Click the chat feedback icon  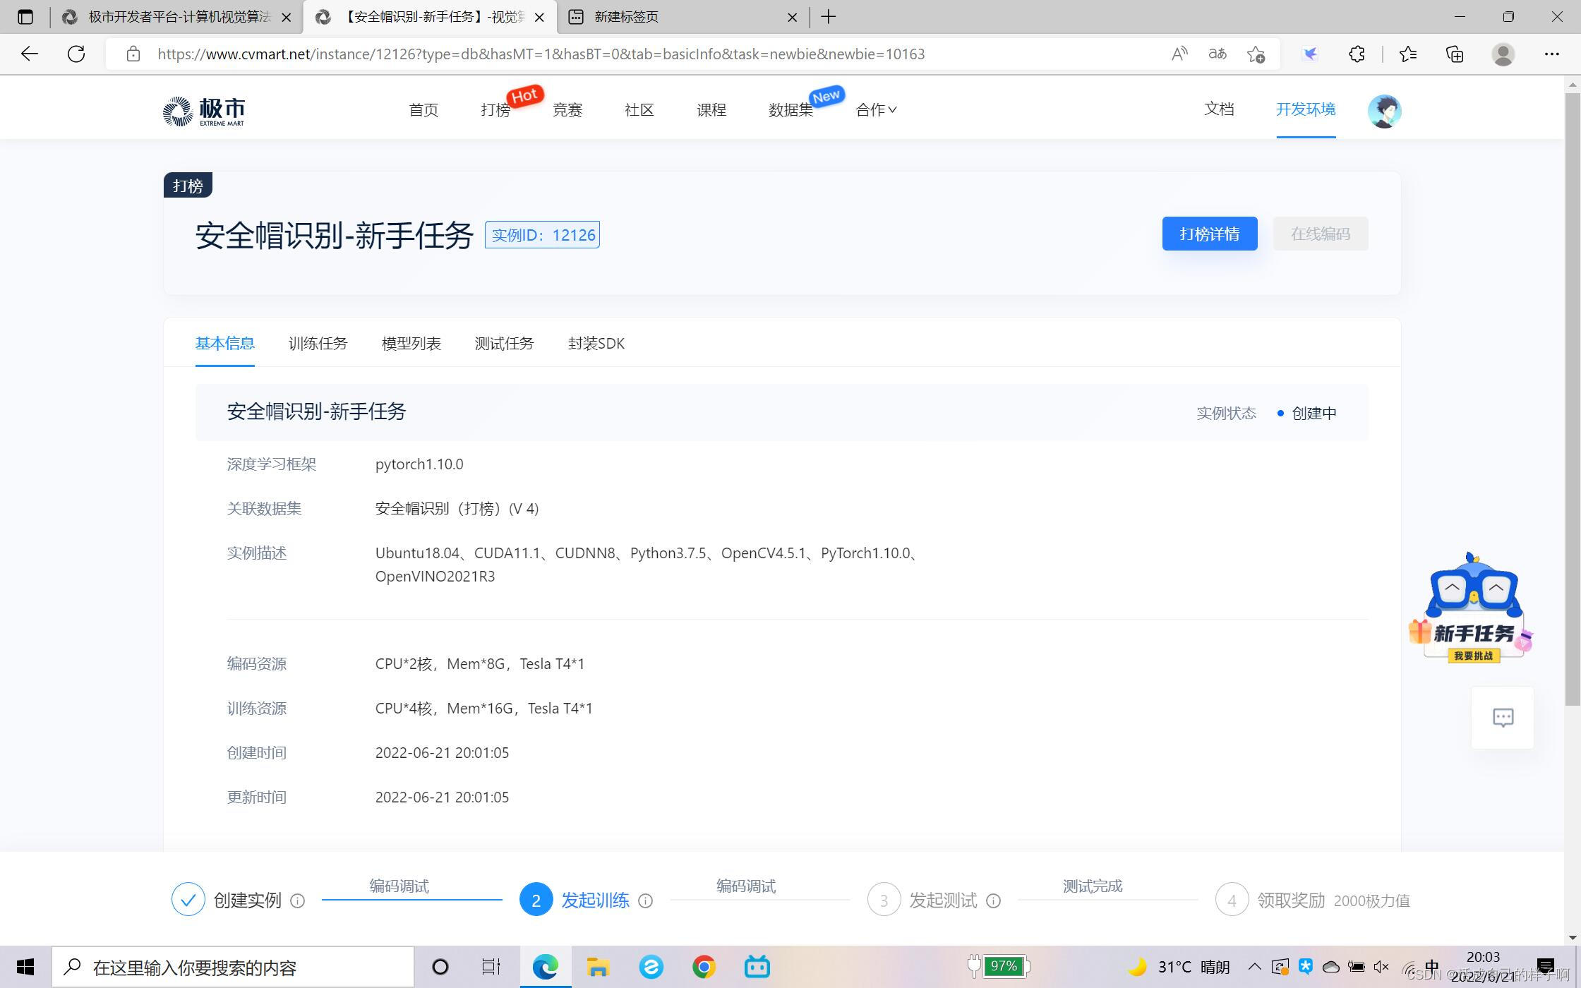(x=1503, y=718)
